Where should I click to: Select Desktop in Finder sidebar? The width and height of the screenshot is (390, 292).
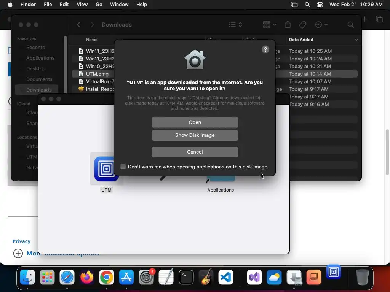click(35, 68)
